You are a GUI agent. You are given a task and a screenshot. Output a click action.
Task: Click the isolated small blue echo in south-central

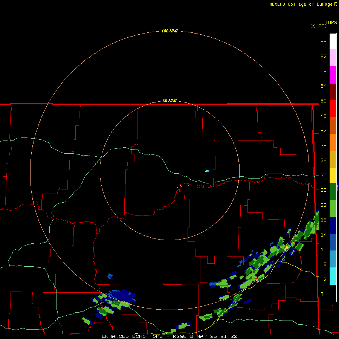110,276
